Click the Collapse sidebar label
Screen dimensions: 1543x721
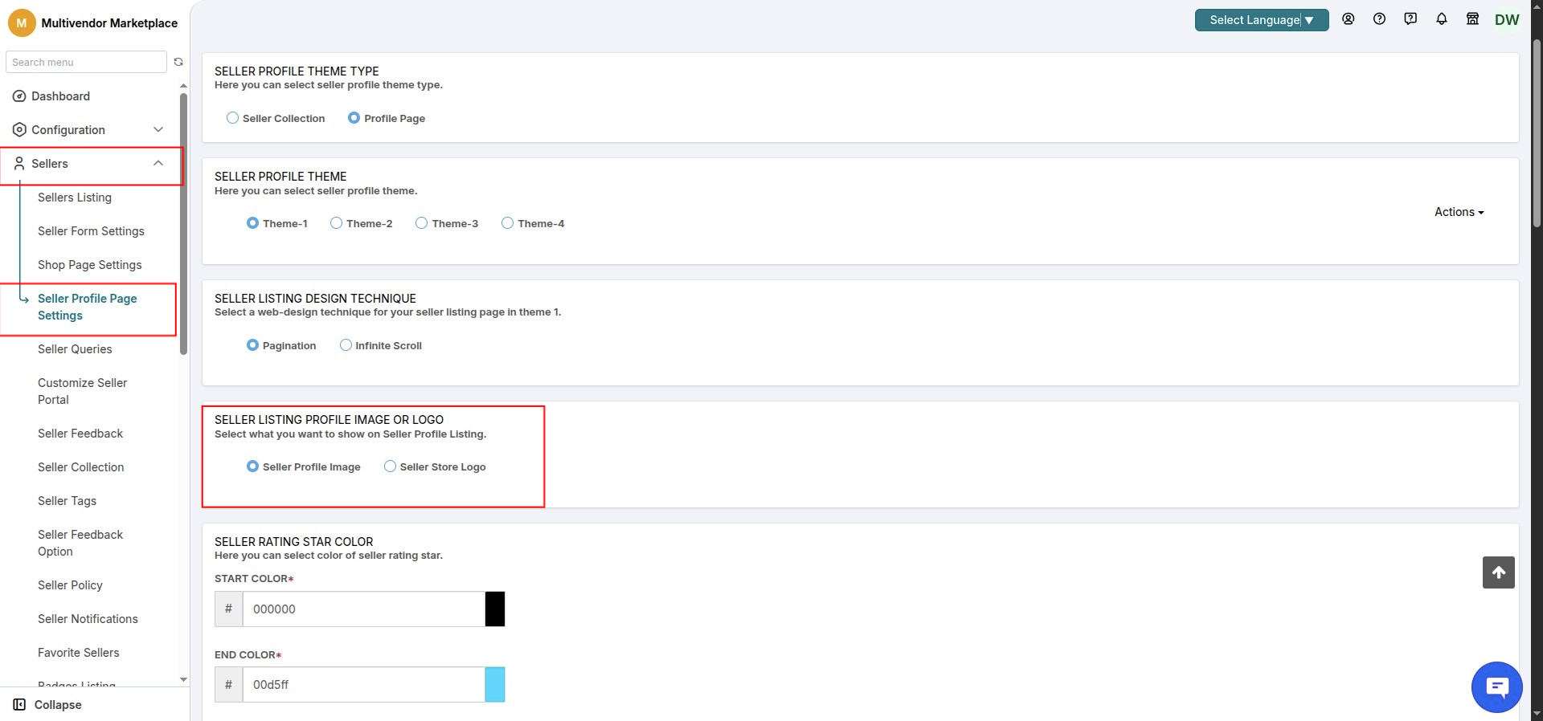click(58, 705)
